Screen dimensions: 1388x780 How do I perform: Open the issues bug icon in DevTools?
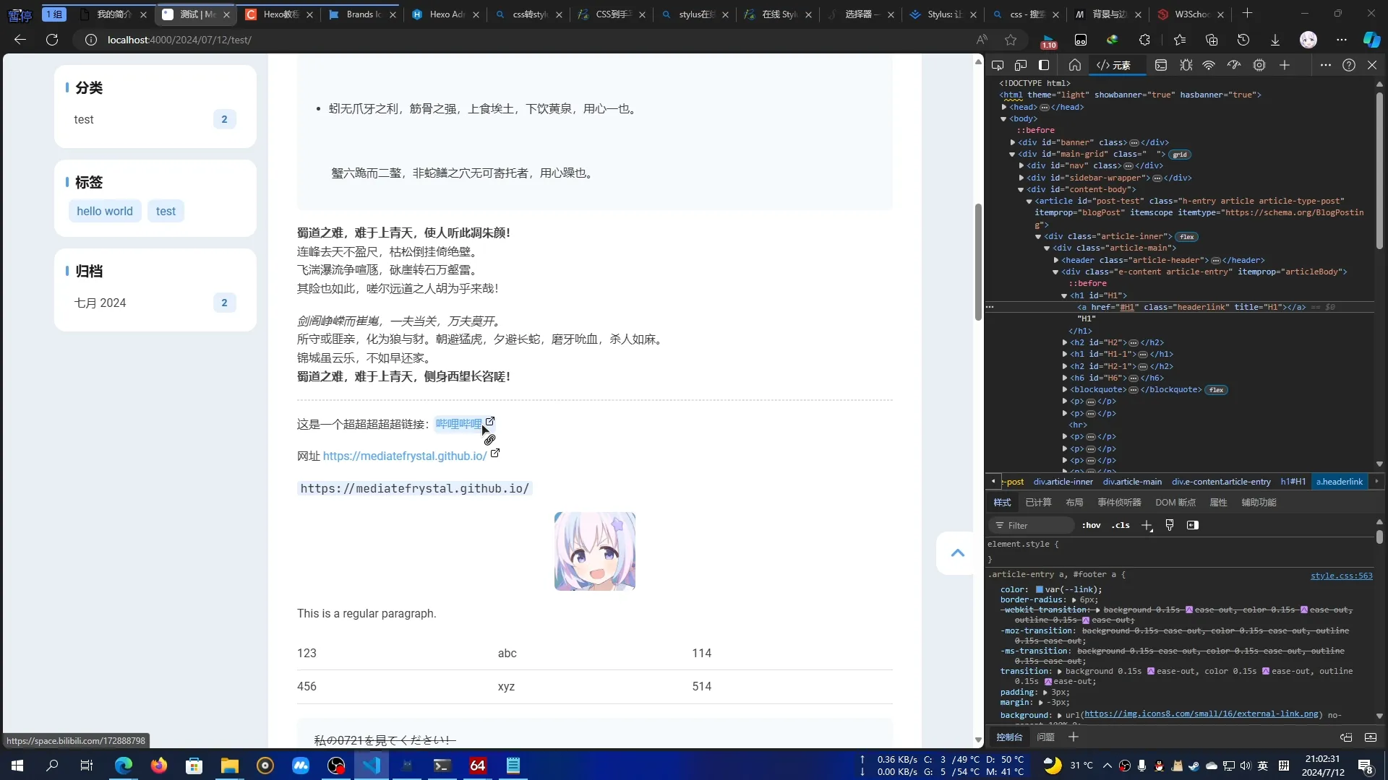click(1186, 65)
